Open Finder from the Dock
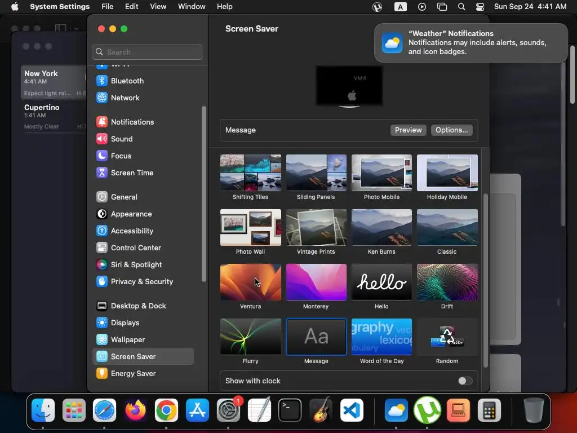The width and height of the screenshot is (577, 433). pyautogui.click(x=43, y=410)
